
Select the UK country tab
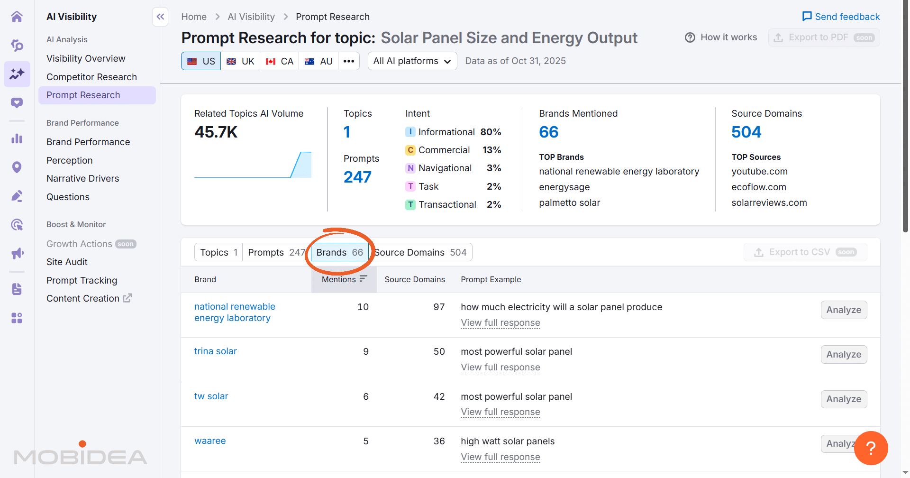click(240, 61)
